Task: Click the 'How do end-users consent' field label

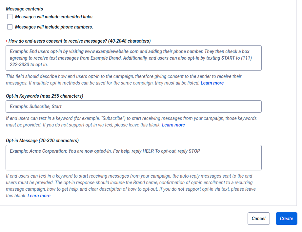Action: click(79, 41)
